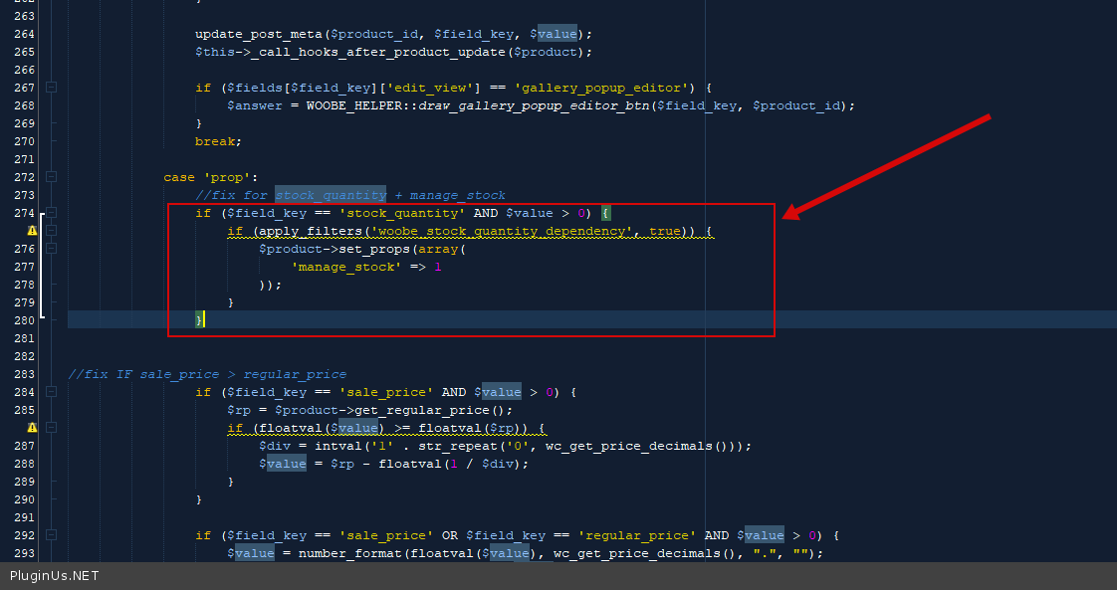
Task: Fold the stock_quantity if block at line 274
Action: [52, 213]
